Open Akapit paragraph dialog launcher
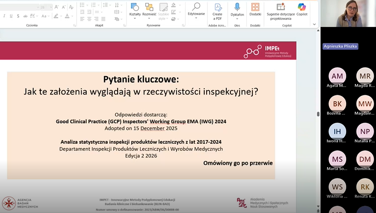The image size is (376, 213). point(124,25)
